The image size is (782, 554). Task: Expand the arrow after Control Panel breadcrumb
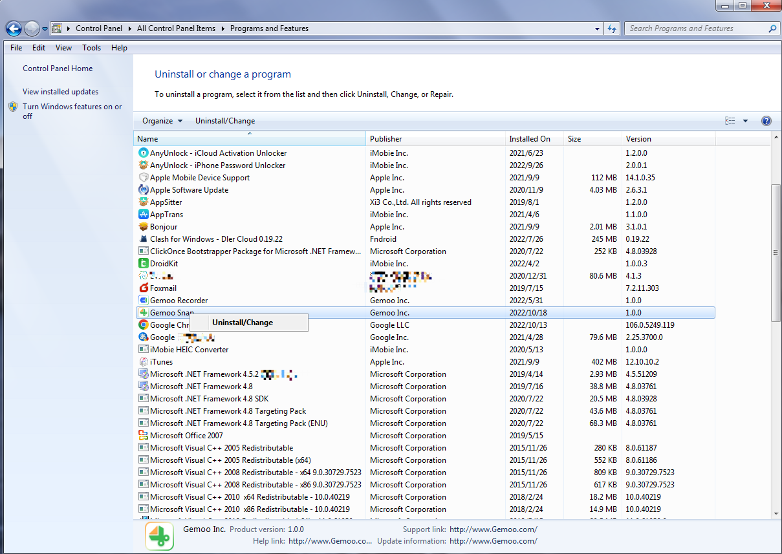129,28
